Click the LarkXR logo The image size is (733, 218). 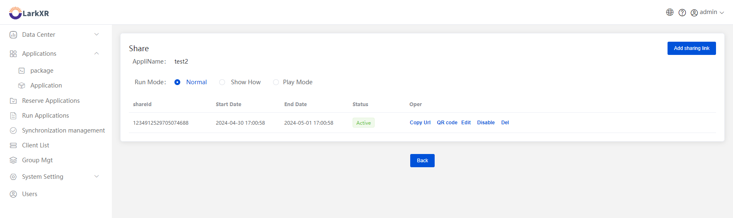(x=29, y=13)
